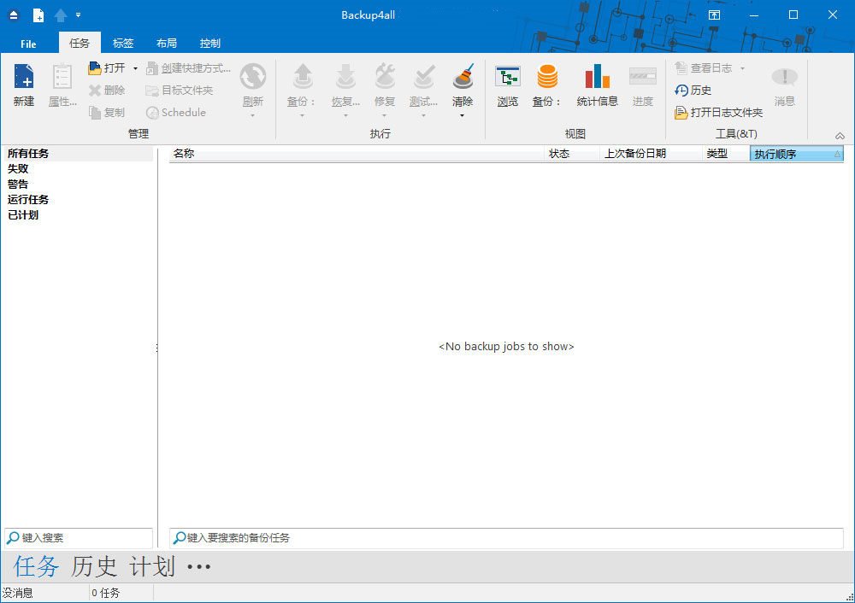Go to 计划 in the bottom navigation
This screenshot has width=855, height=603.
(152, 566)
